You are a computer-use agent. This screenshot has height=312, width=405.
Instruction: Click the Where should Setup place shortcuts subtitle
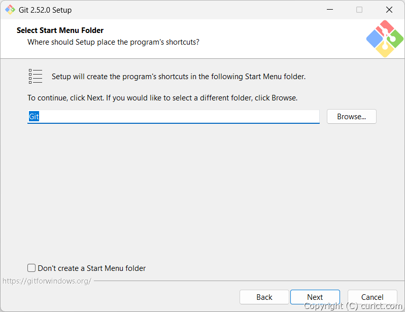click(113, 42)
